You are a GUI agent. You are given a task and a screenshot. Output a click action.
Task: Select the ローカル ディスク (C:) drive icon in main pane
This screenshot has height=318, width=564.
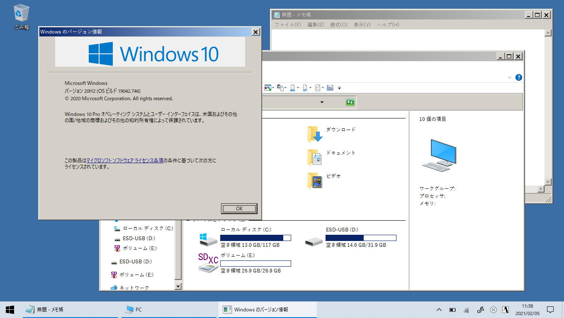(208, 240)
